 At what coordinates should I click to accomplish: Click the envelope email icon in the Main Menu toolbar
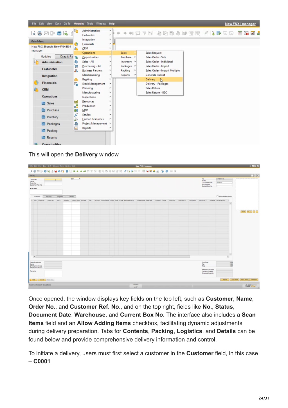tap(46, 33)
